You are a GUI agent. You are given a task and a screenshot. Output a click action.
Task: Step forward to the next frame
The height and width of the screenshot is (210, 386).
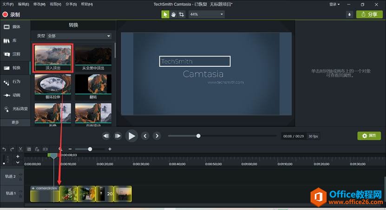[118, 136]
